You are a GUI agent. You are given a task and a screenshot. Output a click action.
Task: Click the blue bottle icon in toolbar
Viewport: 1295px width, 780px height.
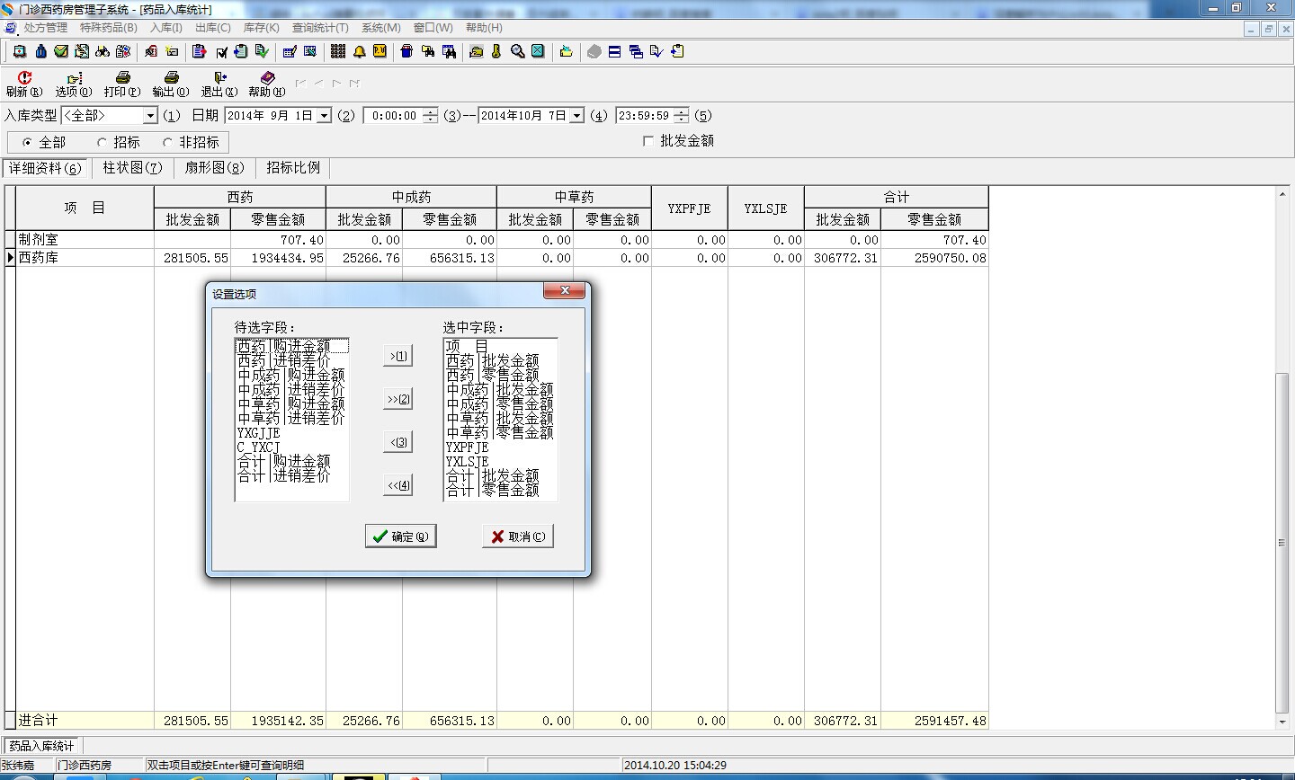(x=40, y=51)
